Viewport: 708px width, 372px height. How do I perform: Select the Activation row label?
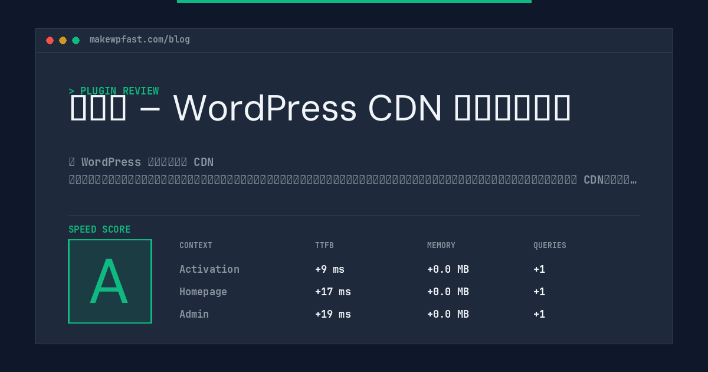click(209, 269)
